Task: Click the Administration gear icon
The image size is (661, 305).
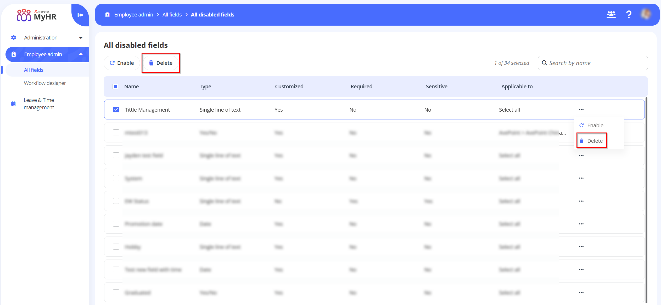Action: point(14,38)
